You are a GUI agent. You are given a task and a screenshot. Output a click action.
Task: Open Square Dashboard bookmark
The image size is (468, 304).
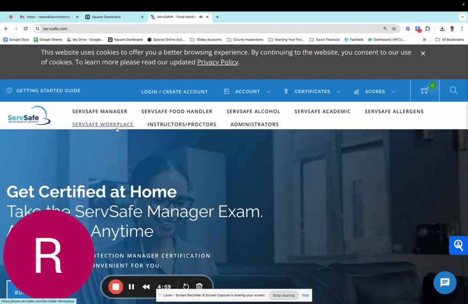(125, 40)
